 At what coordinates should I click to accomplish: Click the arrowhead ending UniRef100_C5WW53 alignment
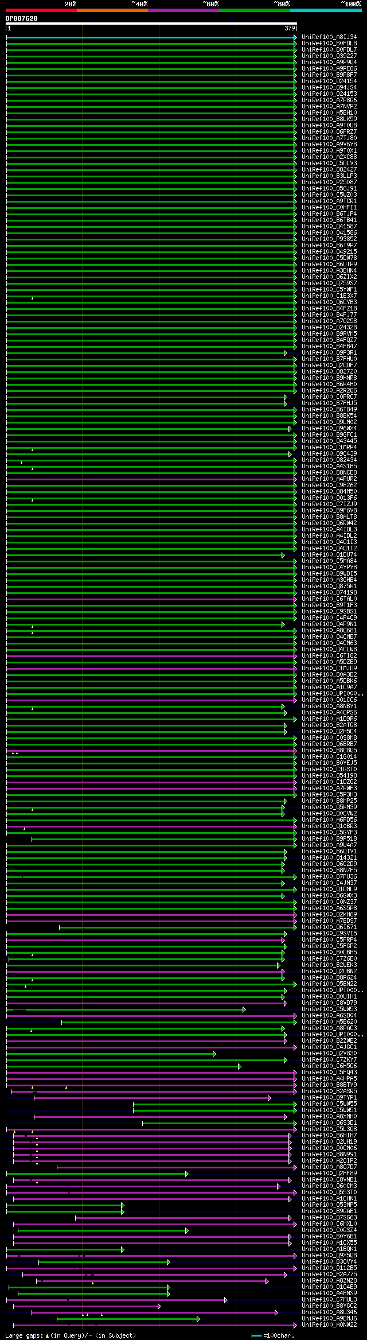coord(244,1009)
